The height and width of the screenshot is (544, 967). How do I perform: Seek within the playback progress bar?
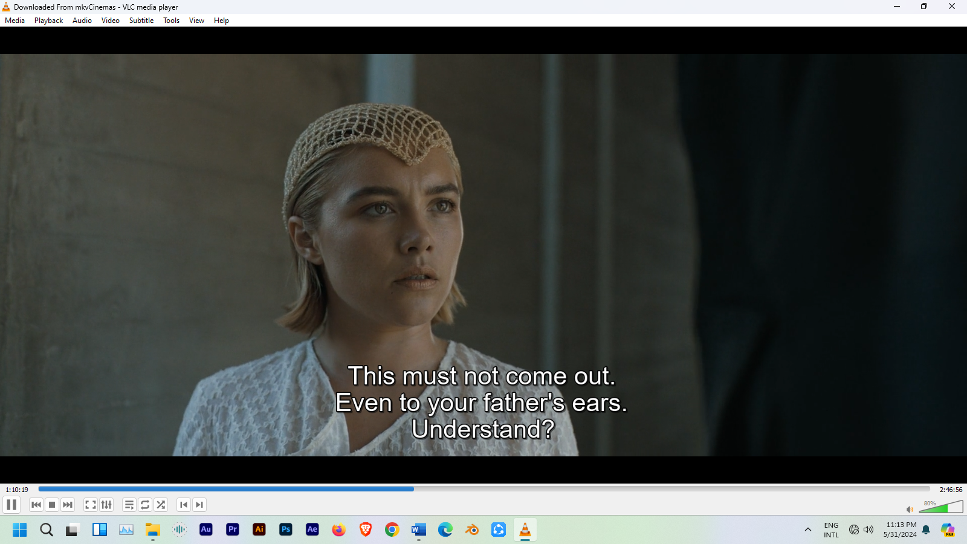484,489
